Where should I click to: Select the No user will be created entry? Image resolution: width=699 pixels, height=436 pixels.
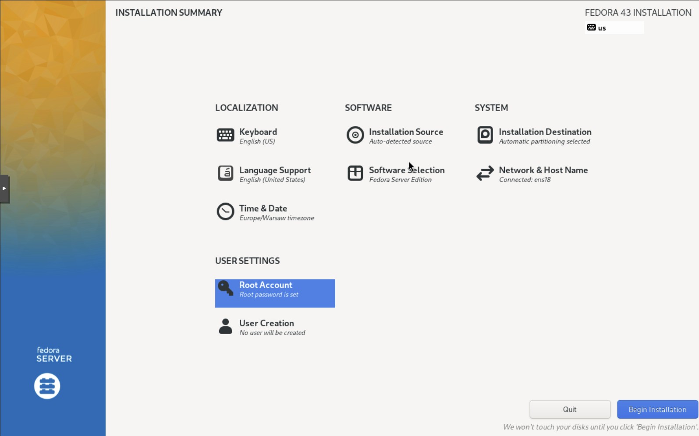click(x=272, y=333)
